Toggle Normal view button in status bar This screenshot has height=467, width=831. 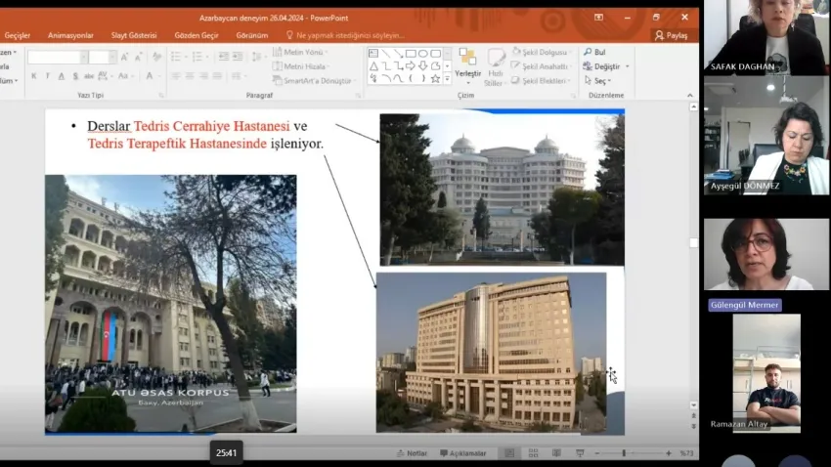pyautogui.click(x=508, y=453)
